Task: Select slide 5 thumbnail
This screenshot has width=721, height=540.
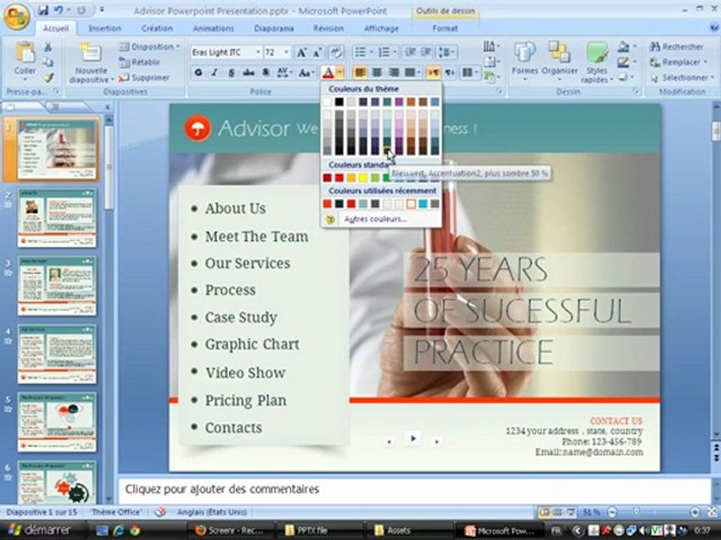Action: point(57,422)
